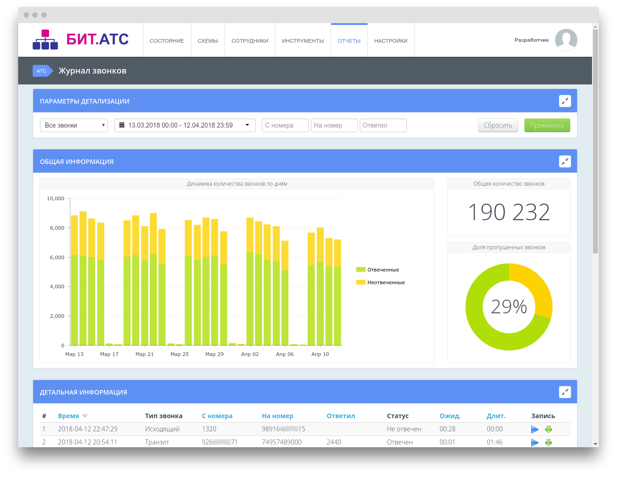Open the Отчеты tab

[x=349, y=41]
